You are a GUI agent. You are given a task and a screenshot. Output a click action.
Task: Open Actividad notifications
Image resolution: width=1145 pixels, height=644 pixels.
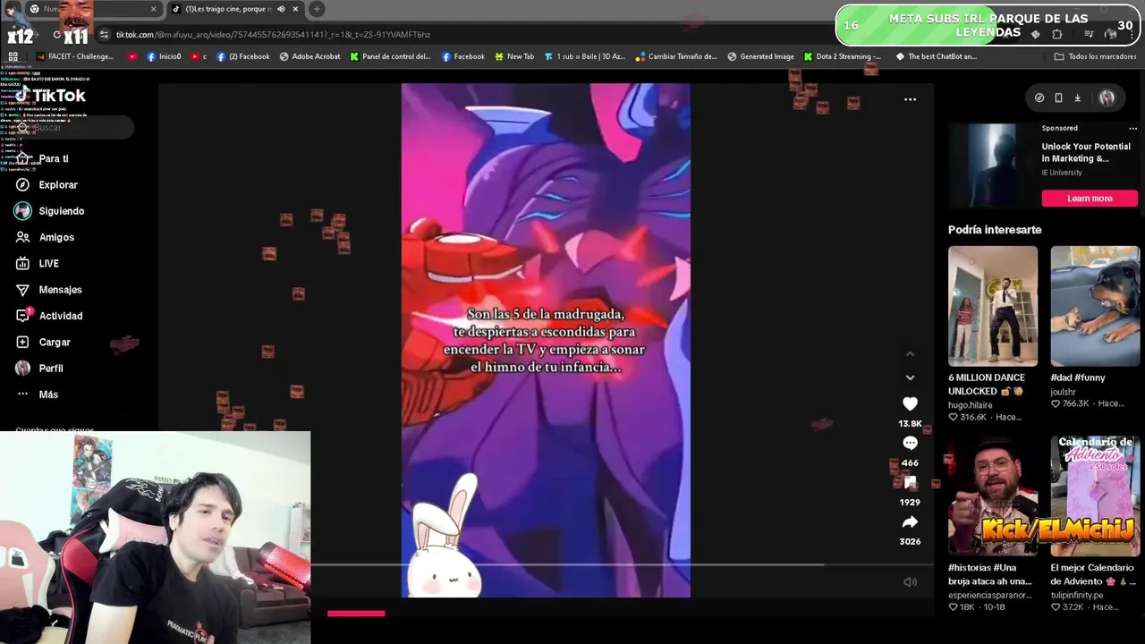[49, 316]
